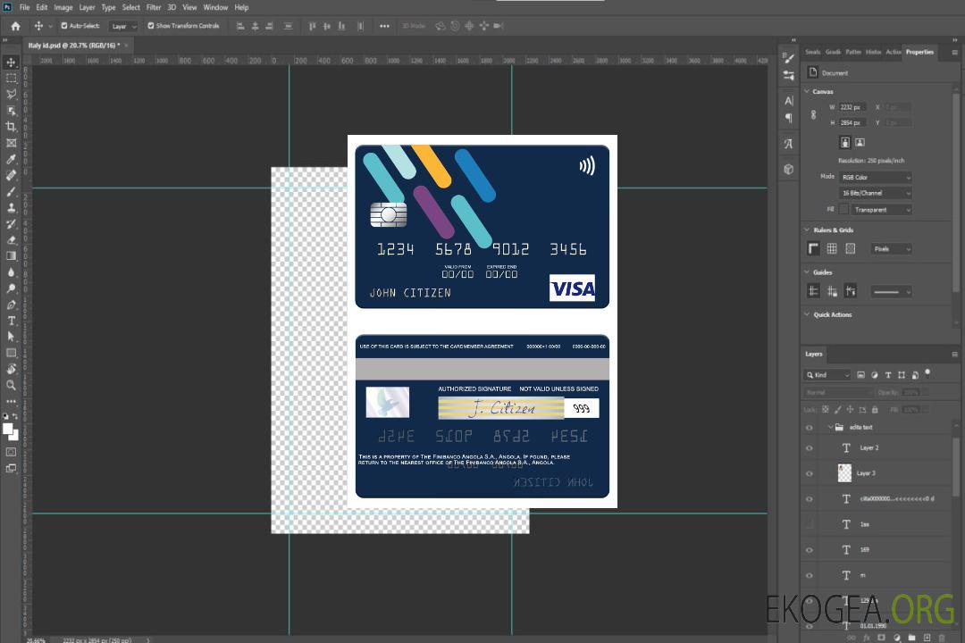Close the Italy id.psd document tab

(127, 45)
